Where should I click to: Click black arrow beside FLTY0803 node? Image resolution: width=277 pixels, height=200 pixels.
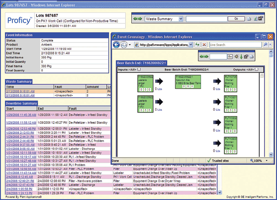pos(217,143)
